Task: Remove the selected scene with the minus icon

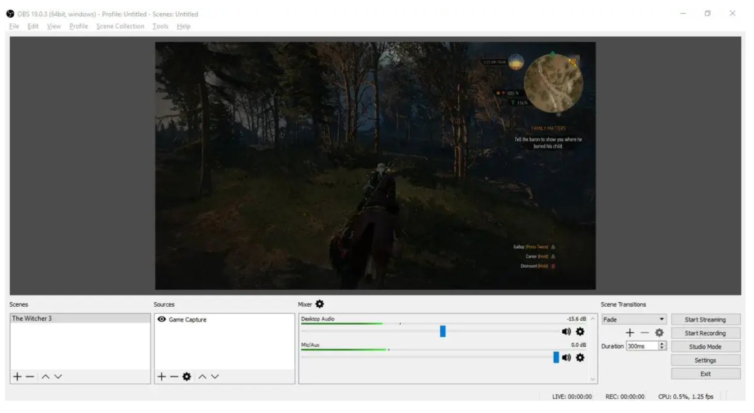Action: coord(30,377)
